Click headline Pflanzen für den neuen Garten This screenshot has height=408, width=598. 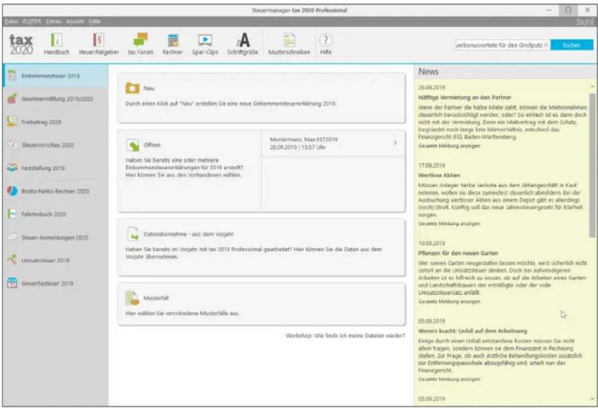458,254
